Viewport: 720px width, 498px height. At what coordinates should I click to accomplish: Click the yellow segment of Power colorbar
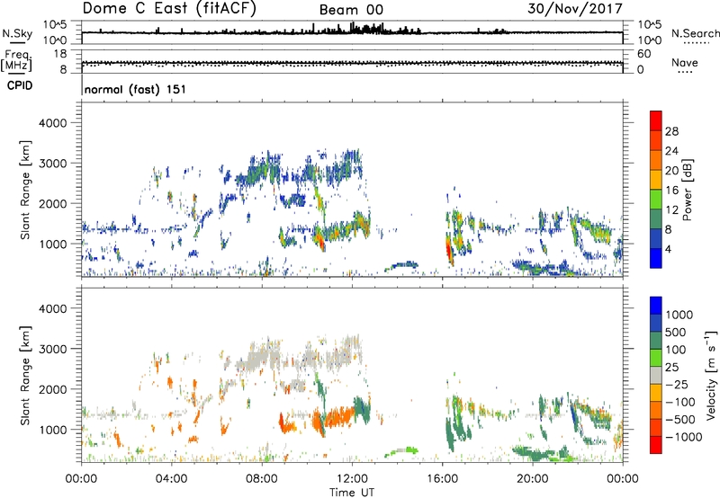point(656,180)
